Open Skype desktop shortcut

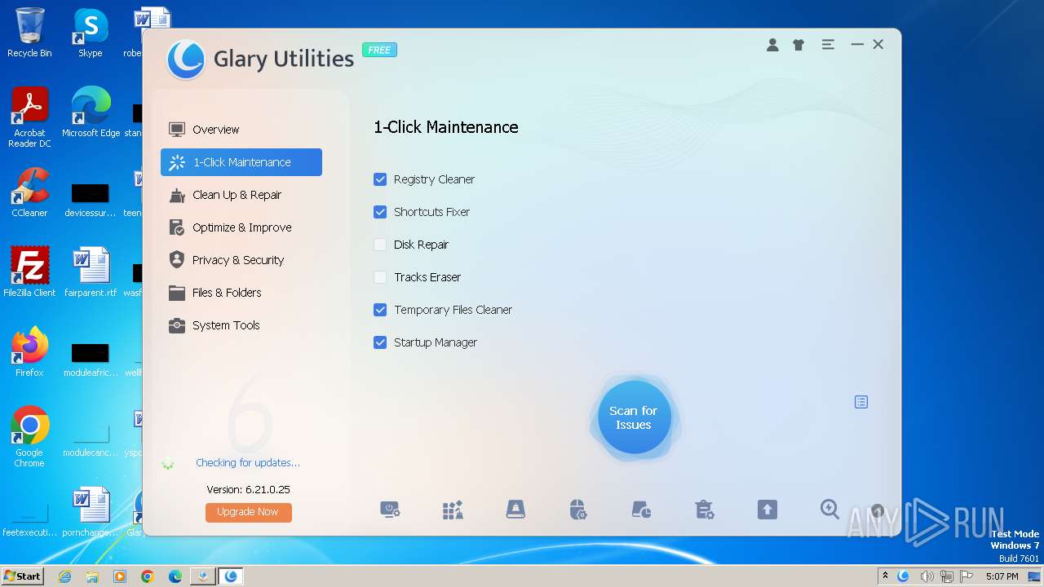pyautogui.click(x=90, y=33)
